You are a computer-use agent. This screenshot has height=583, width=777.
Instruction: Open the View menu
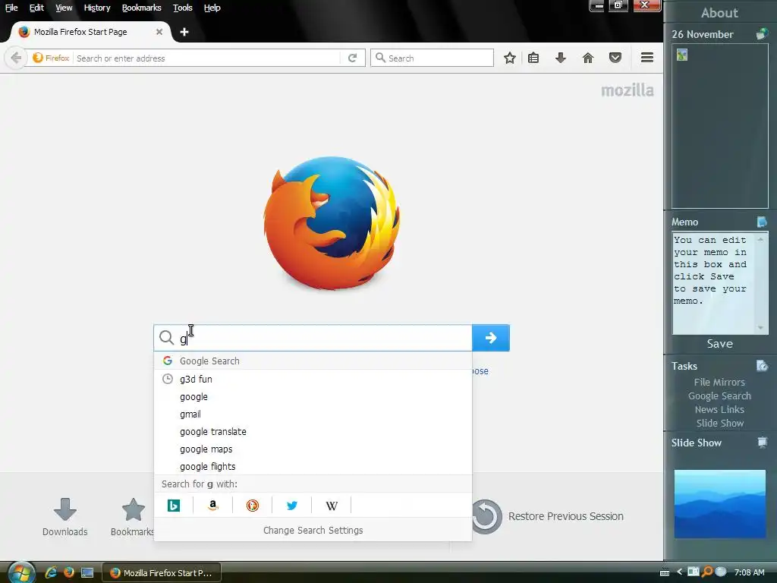tap(64, 8)
